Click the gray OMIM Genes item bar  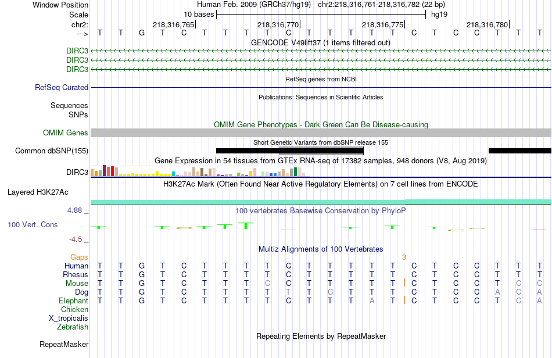[321, 133]
